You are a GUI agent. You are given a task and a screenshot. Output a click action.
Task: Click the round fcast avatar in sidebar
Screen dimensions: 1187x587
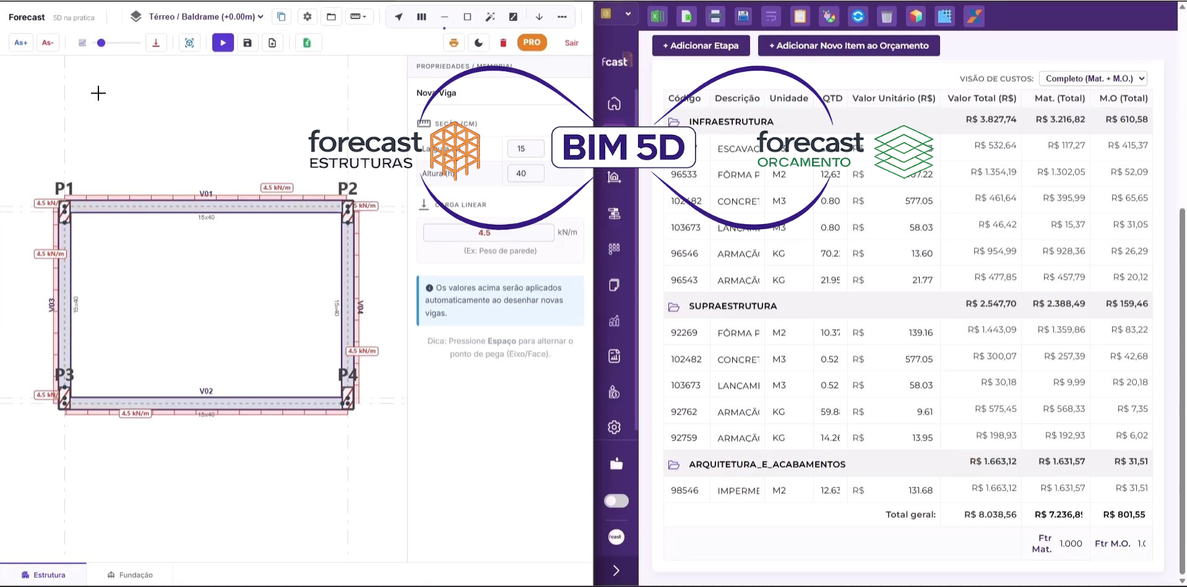(616, 537)
